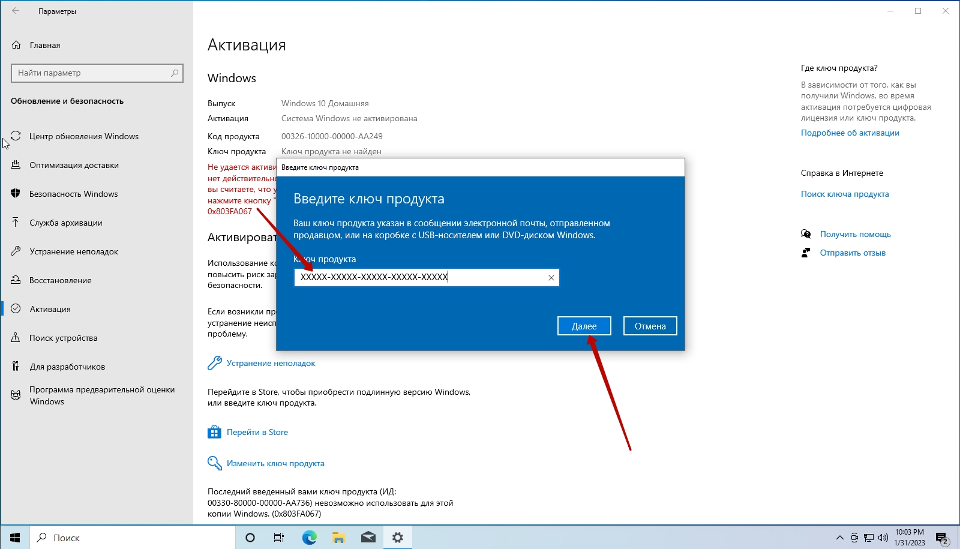This screenshot has height=549, width=960.
Task: Click the recovery icon beside Восстановление
Action: [16, 280]
